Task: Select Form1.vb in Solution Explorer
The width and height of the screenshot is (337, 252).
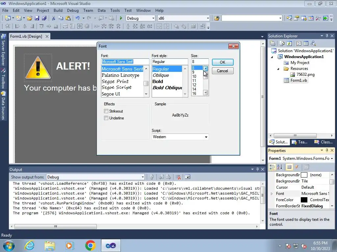Action: tap(298, 80)
